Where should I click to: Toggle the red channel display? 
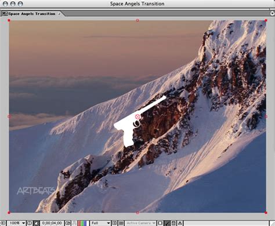[79, 223]
